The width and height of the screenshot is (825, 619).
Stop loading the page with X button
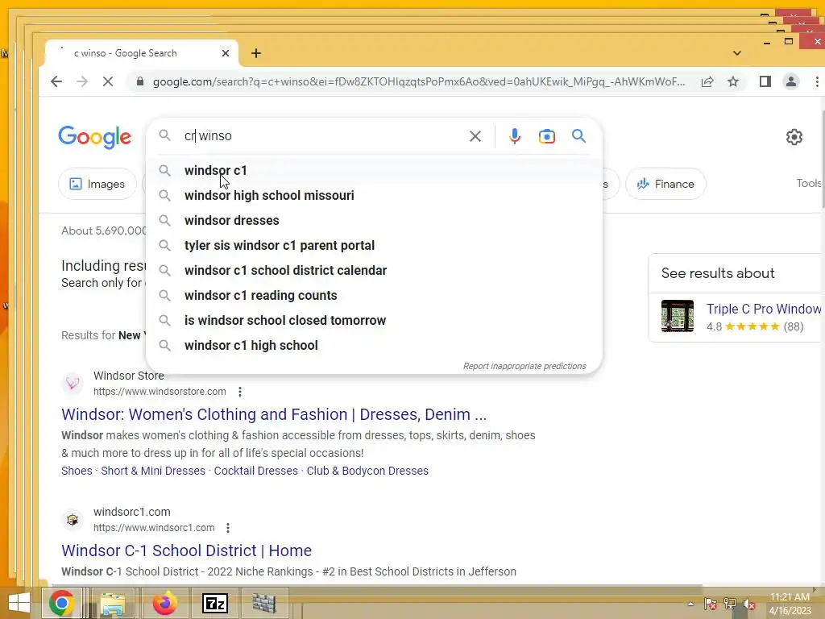pos(108,81)
